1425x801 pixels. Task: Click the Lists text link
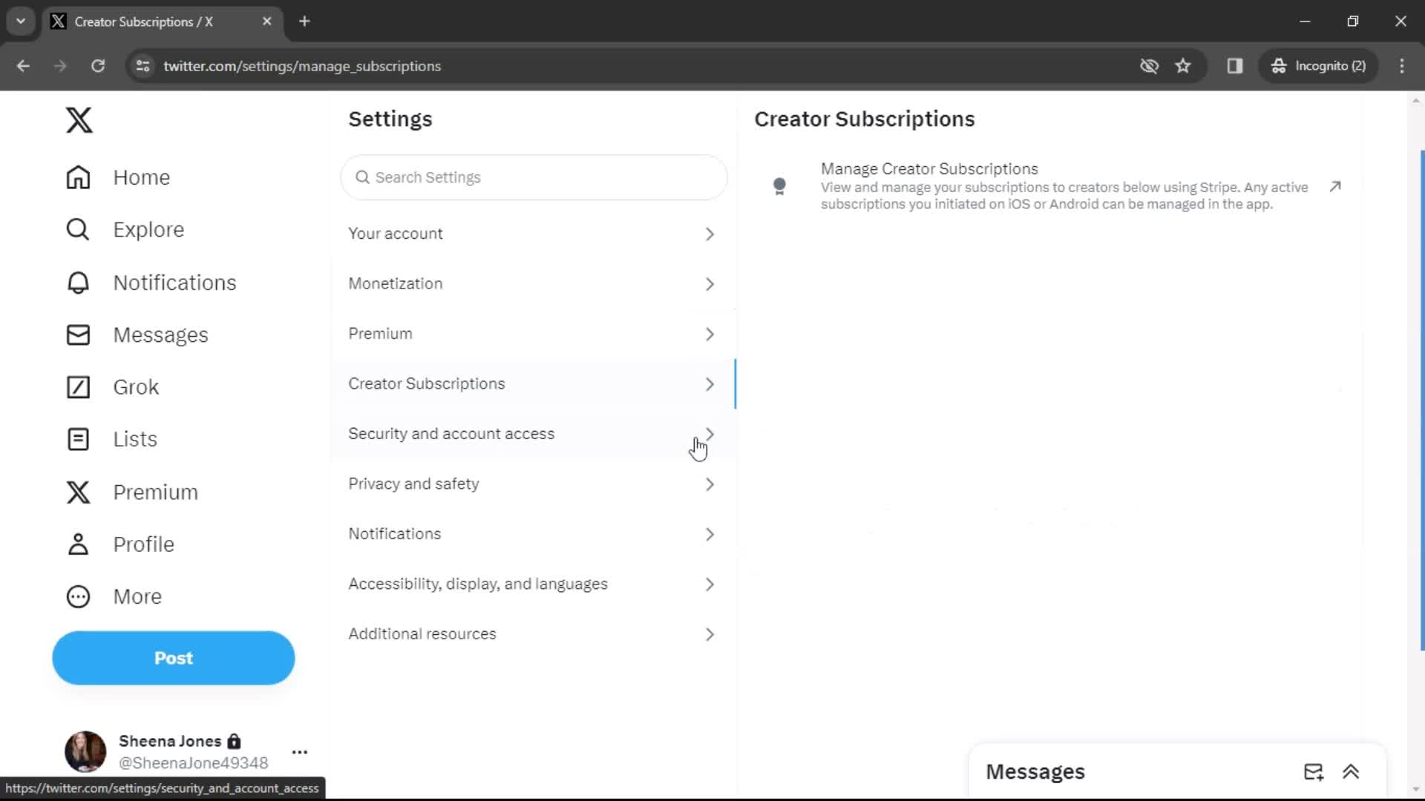pyautogui.click(x=135, y=439)
